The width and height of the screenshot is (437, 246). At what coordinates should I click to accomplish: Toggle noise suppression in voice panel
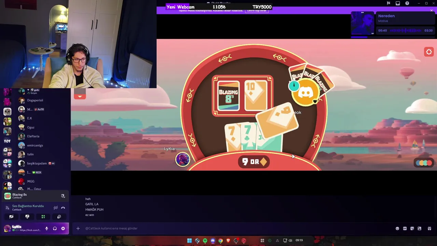(56, 208)
